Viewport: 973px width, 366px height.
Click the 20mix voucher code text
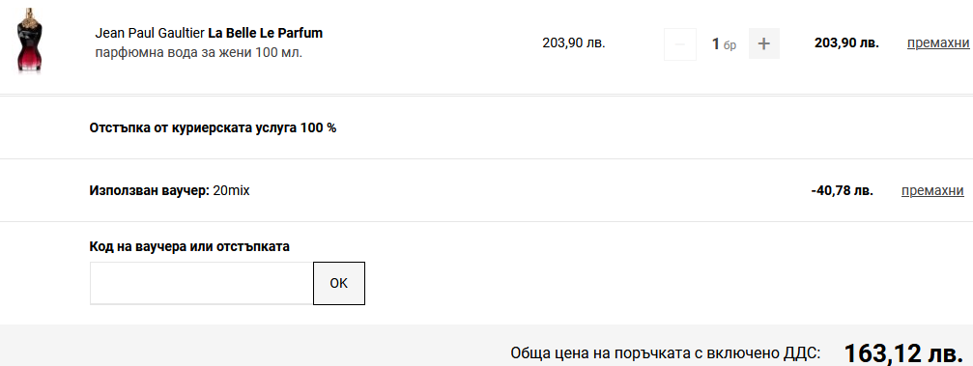231,190
